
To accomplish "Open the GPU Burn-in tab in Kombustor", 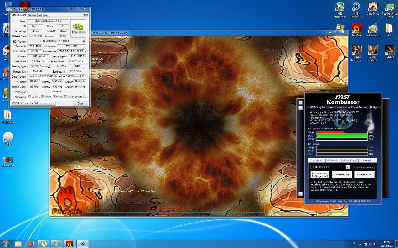I will [x=333, y=160].
